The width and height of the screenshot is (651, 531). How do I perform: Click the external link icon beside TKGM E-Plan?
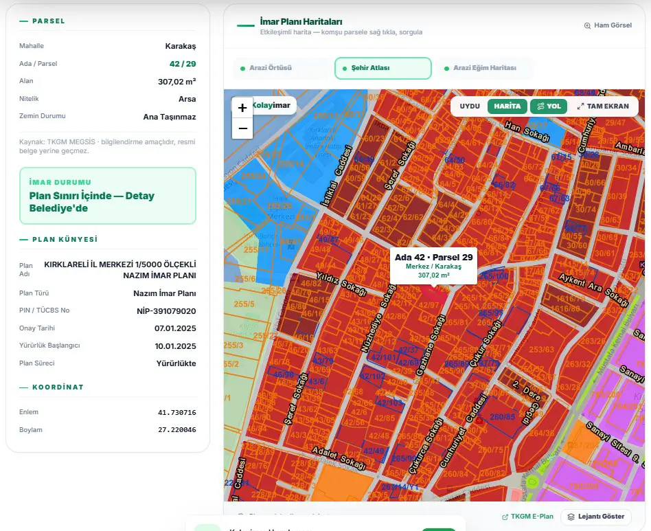pyautogui.click(x=505, y=517)
